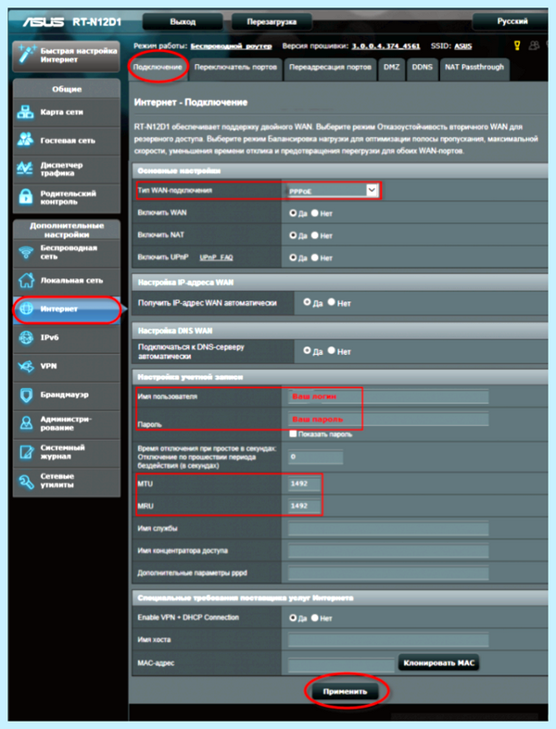Open the ASUS SSID link
Screen dimensions: 556x729
point(463,46)
